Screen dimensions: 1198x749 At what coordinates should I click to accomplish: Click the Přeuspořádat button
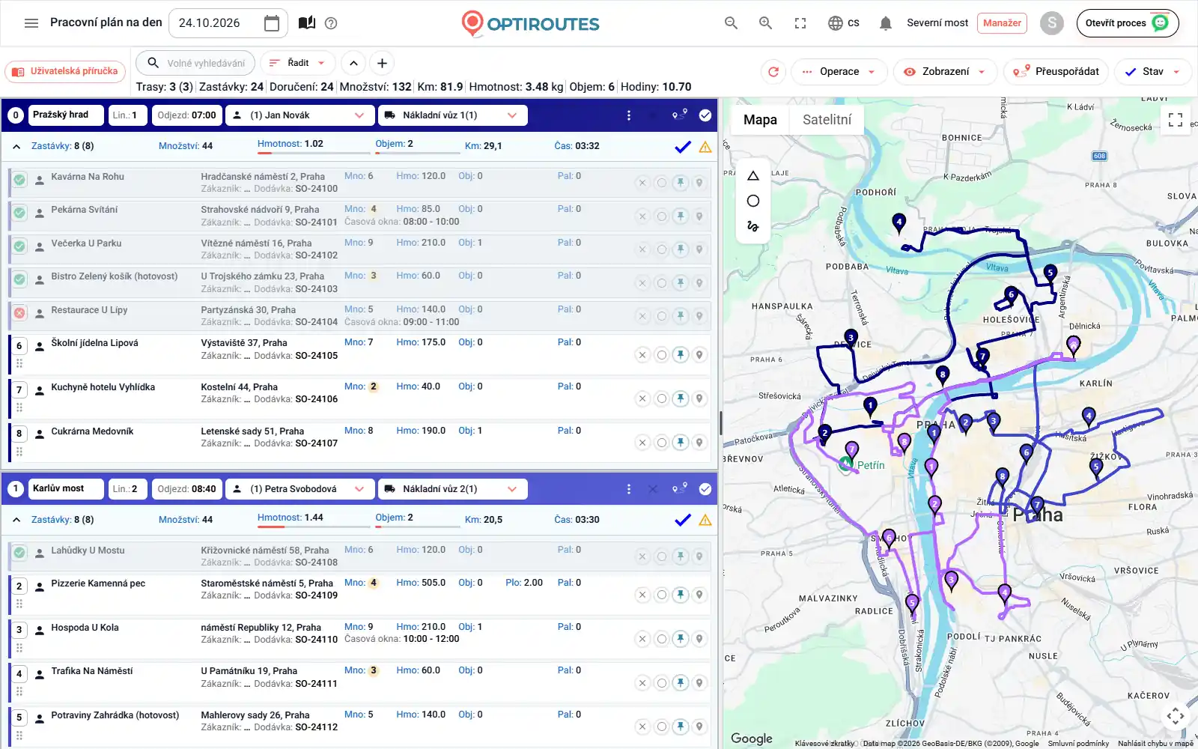tap(1056, 72)
